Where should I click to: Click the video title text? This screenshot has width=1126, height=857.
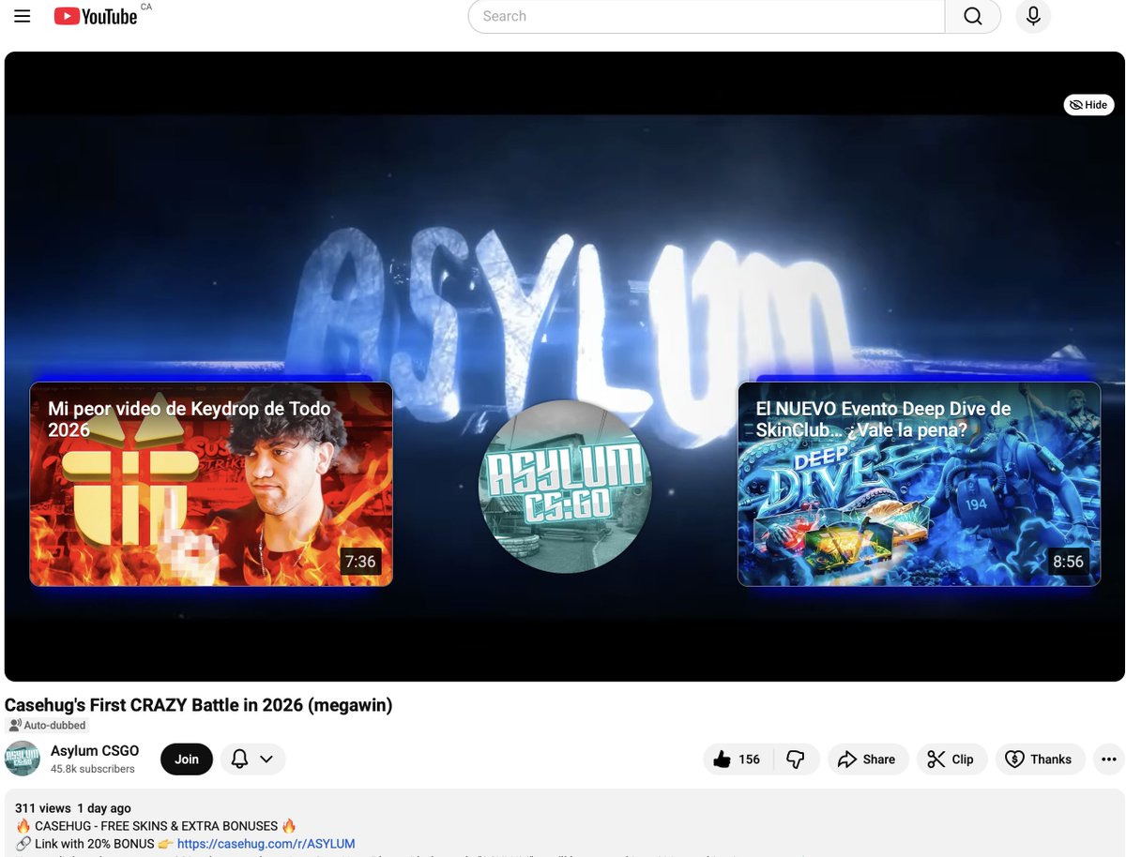tap(199, 705)
